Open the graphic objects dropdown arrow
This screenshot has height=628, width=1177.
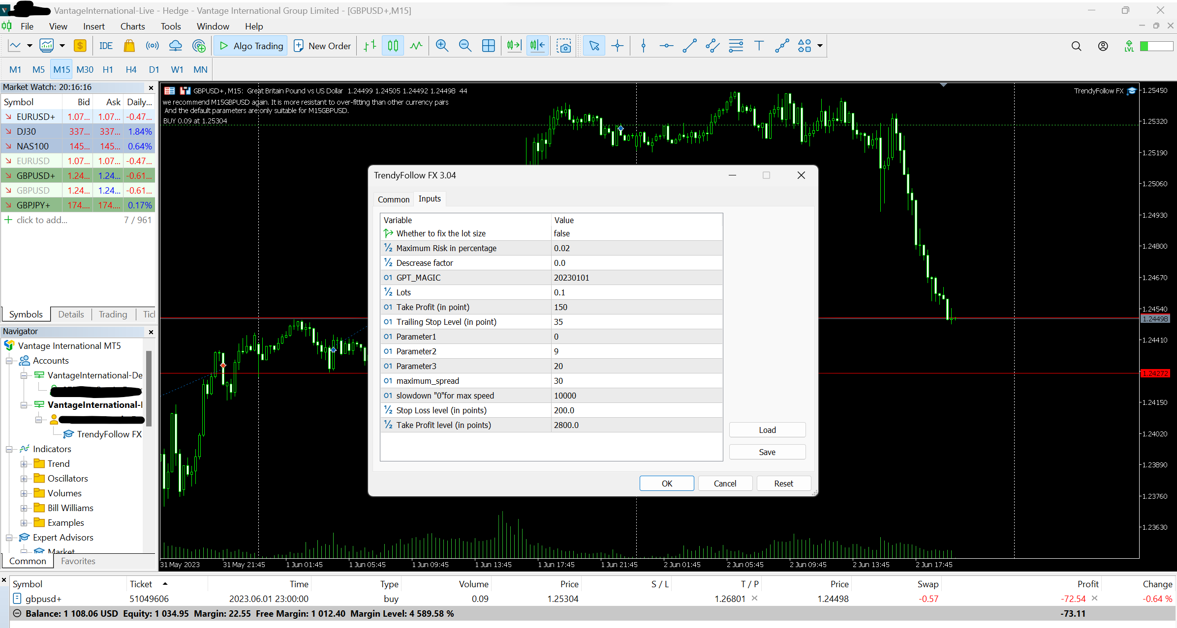tap(820, 46)
